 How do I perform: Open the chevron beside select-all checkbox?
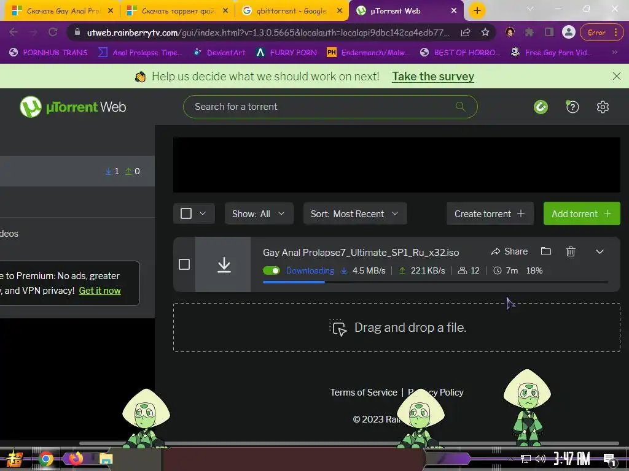(x=203, y=213)
